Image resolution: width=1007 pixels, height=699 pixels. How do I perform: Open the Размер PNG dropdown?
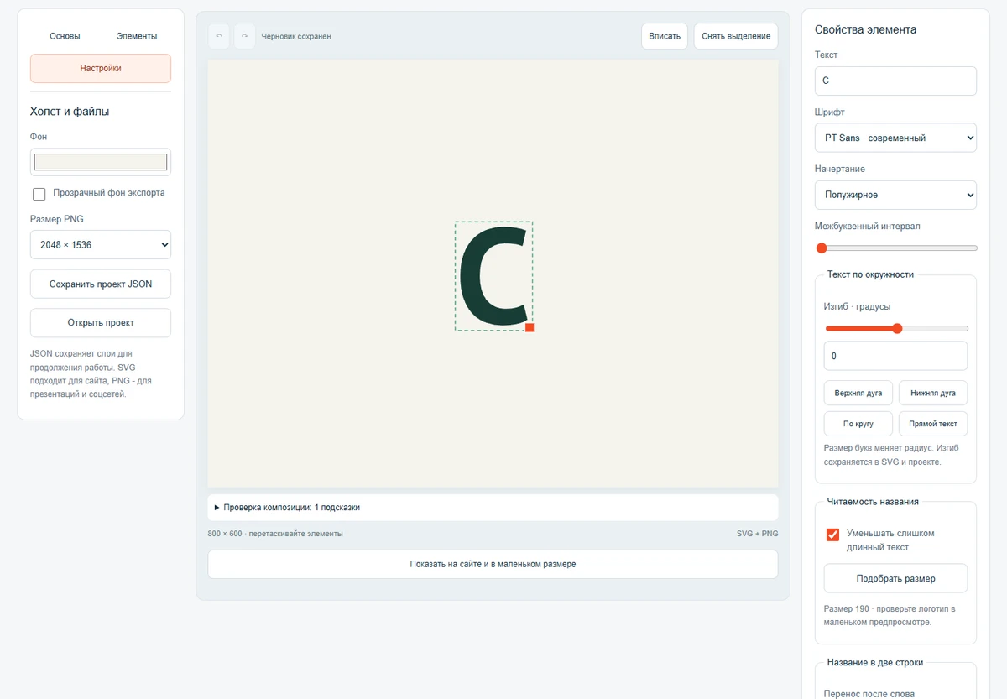click(101, 245)
